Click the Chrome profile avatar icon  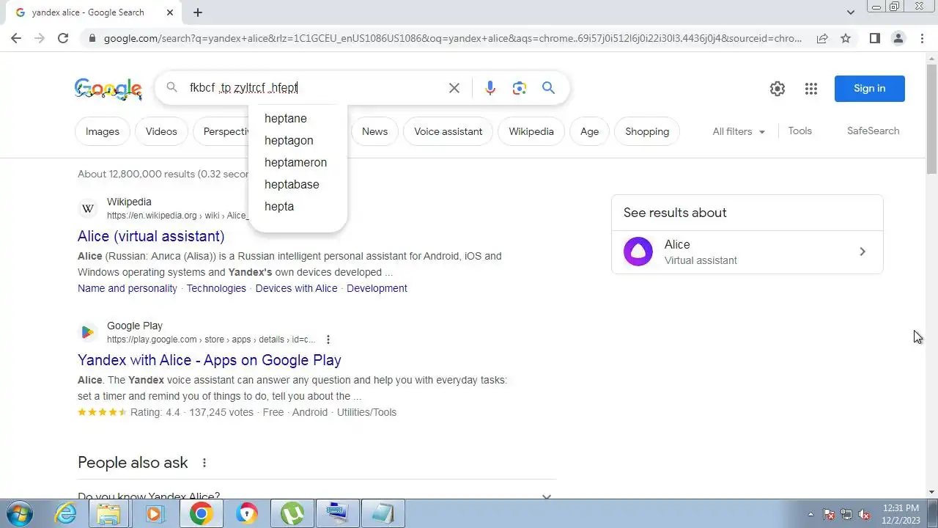(x=898, y=38)
